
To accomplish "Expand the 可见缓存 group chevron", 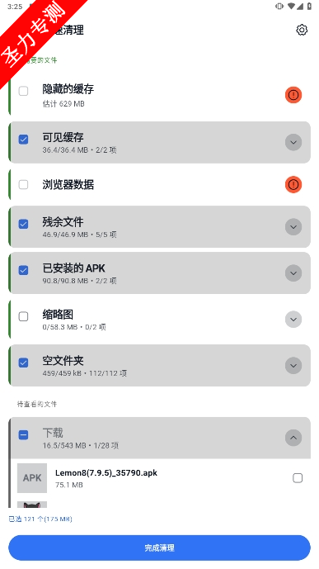I will (x=293, y=142).
